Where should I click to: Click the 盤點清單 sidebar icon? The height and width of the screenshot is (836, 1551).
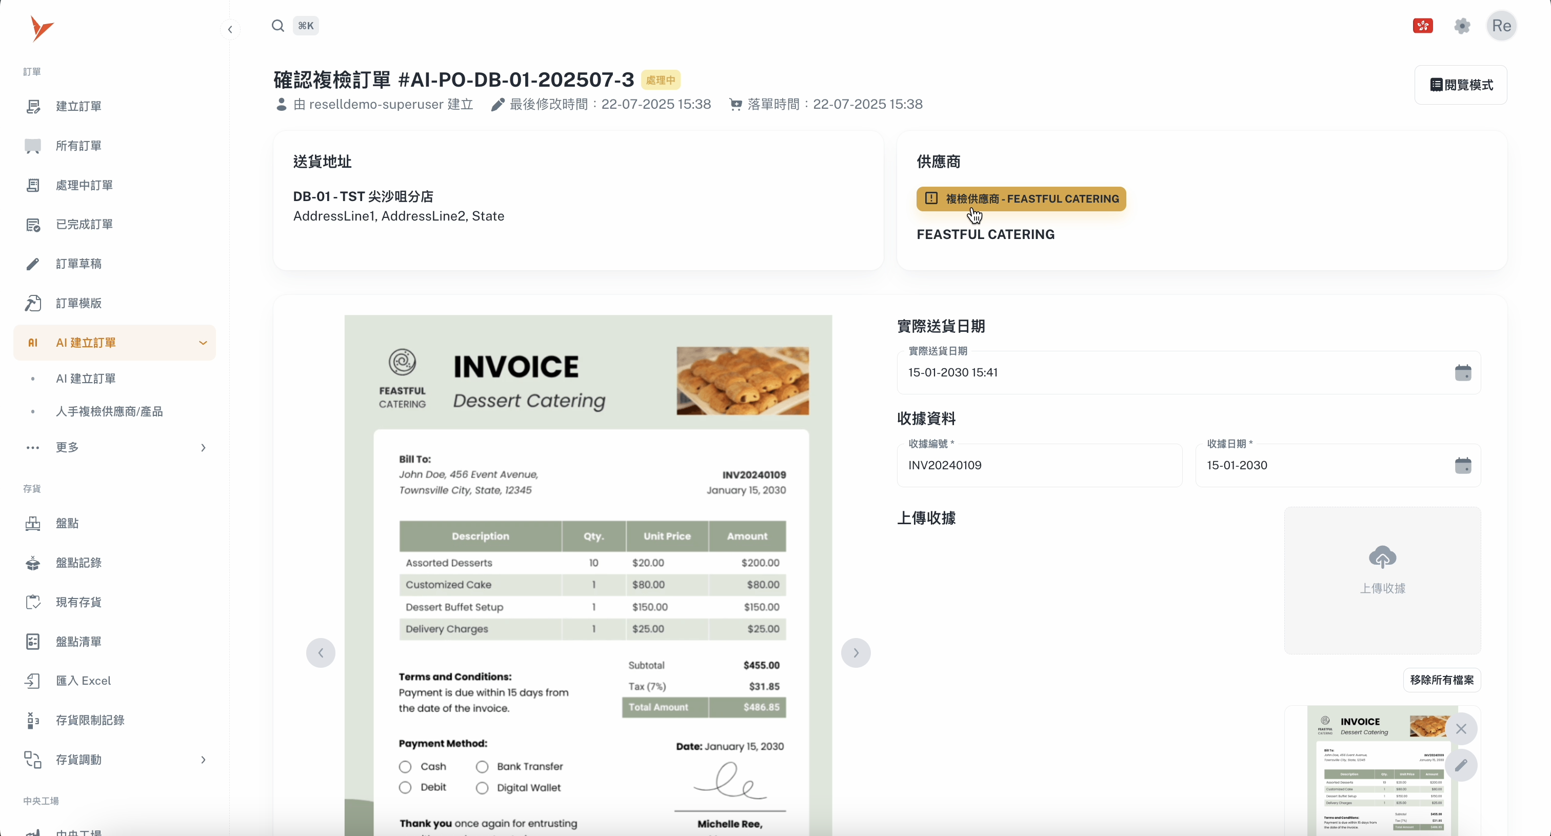(33, 642)
